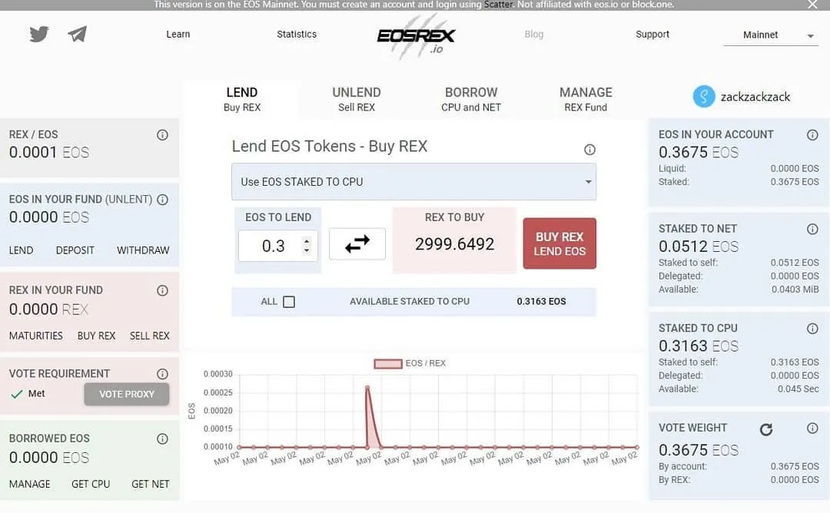
Task: Click LEND in the fund panel
Action: (22, 250)
